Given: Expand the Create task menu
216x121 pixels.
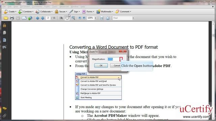Looking at the screenshot, I should point(10,12).
